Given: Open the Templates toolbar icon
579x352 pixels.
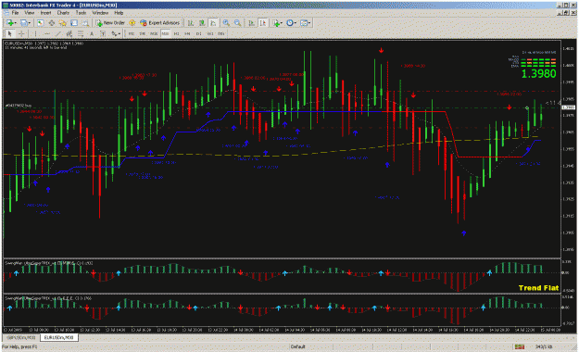Looking at the screenshot, I should [x=304, y=23].
